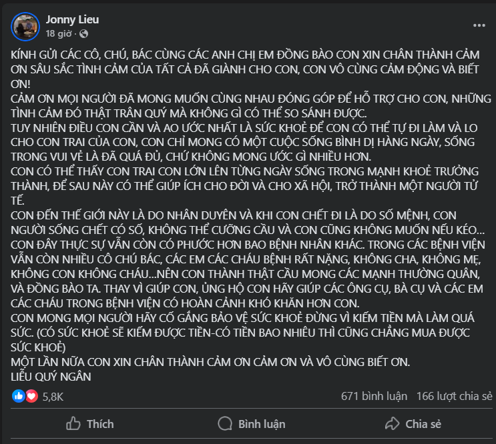Open the 5,8K reactions count list

point(53,396)
